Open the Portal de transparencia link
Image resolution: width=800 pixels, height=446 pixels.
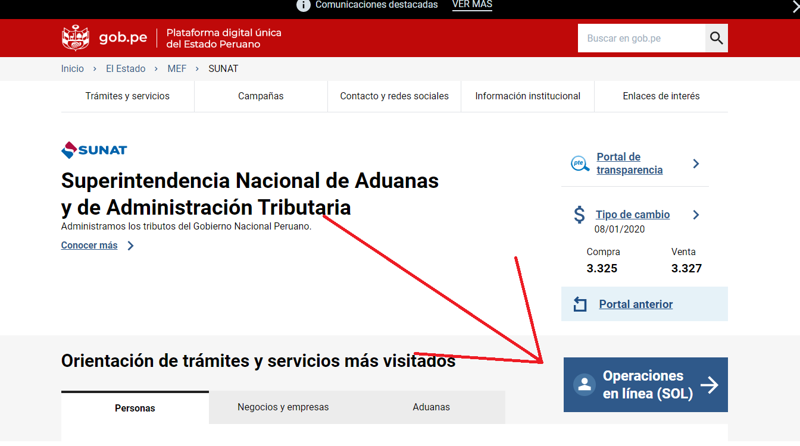[x=630, y=164]
